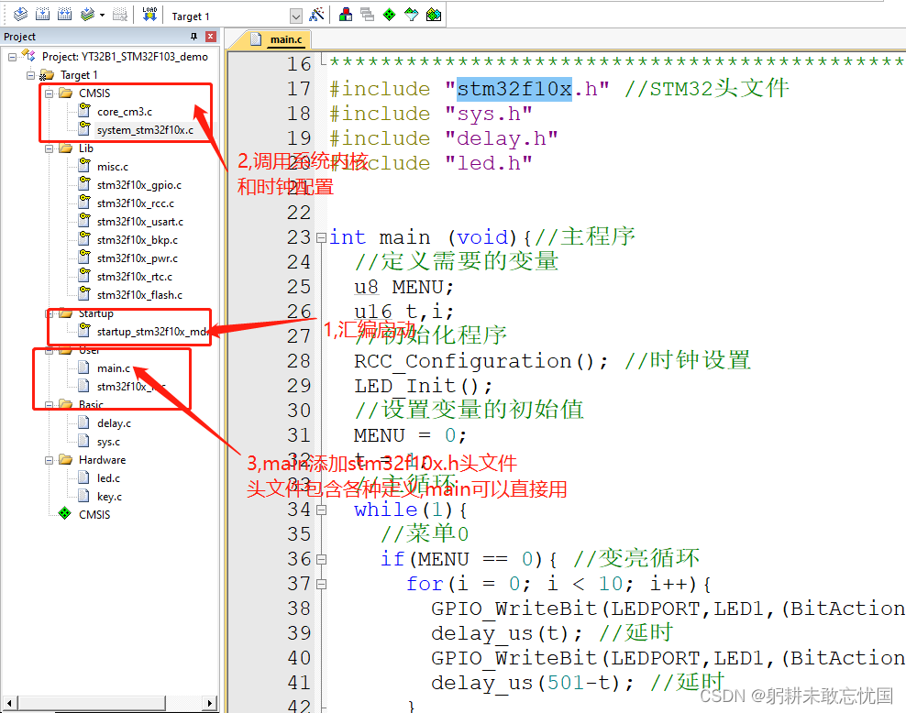Viewport: 906px width, 713px height.
Task: Start a Batch Build
Action: point(88,14)
